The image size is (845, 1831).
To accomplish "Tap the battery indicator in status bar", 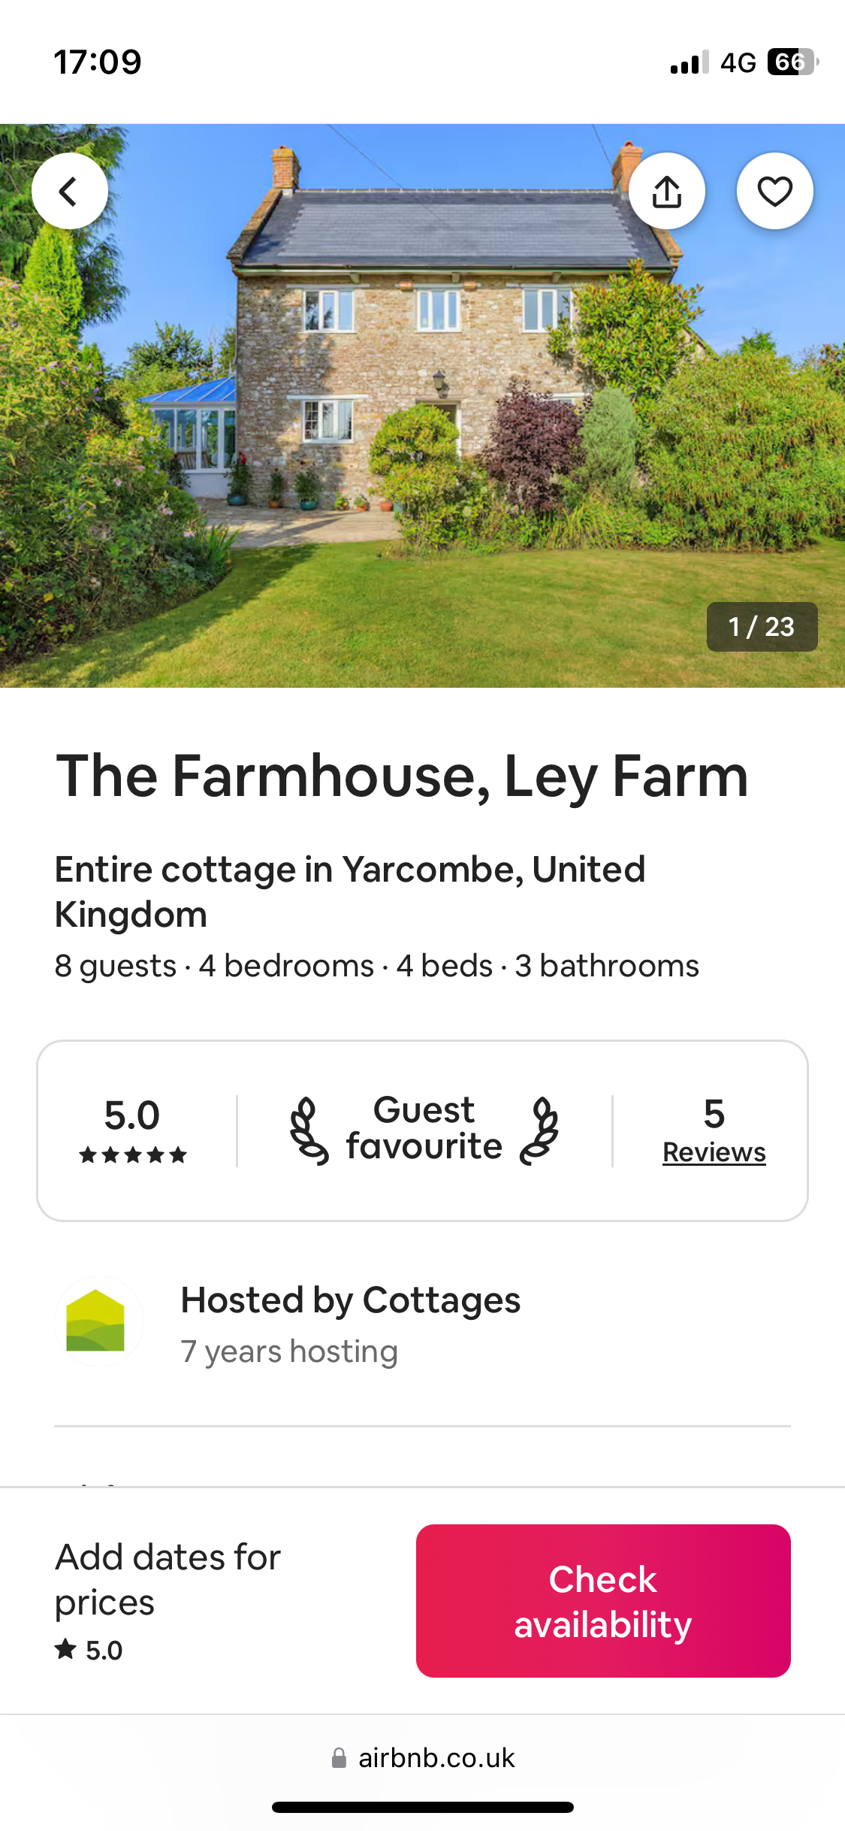I will pos(792,62).
